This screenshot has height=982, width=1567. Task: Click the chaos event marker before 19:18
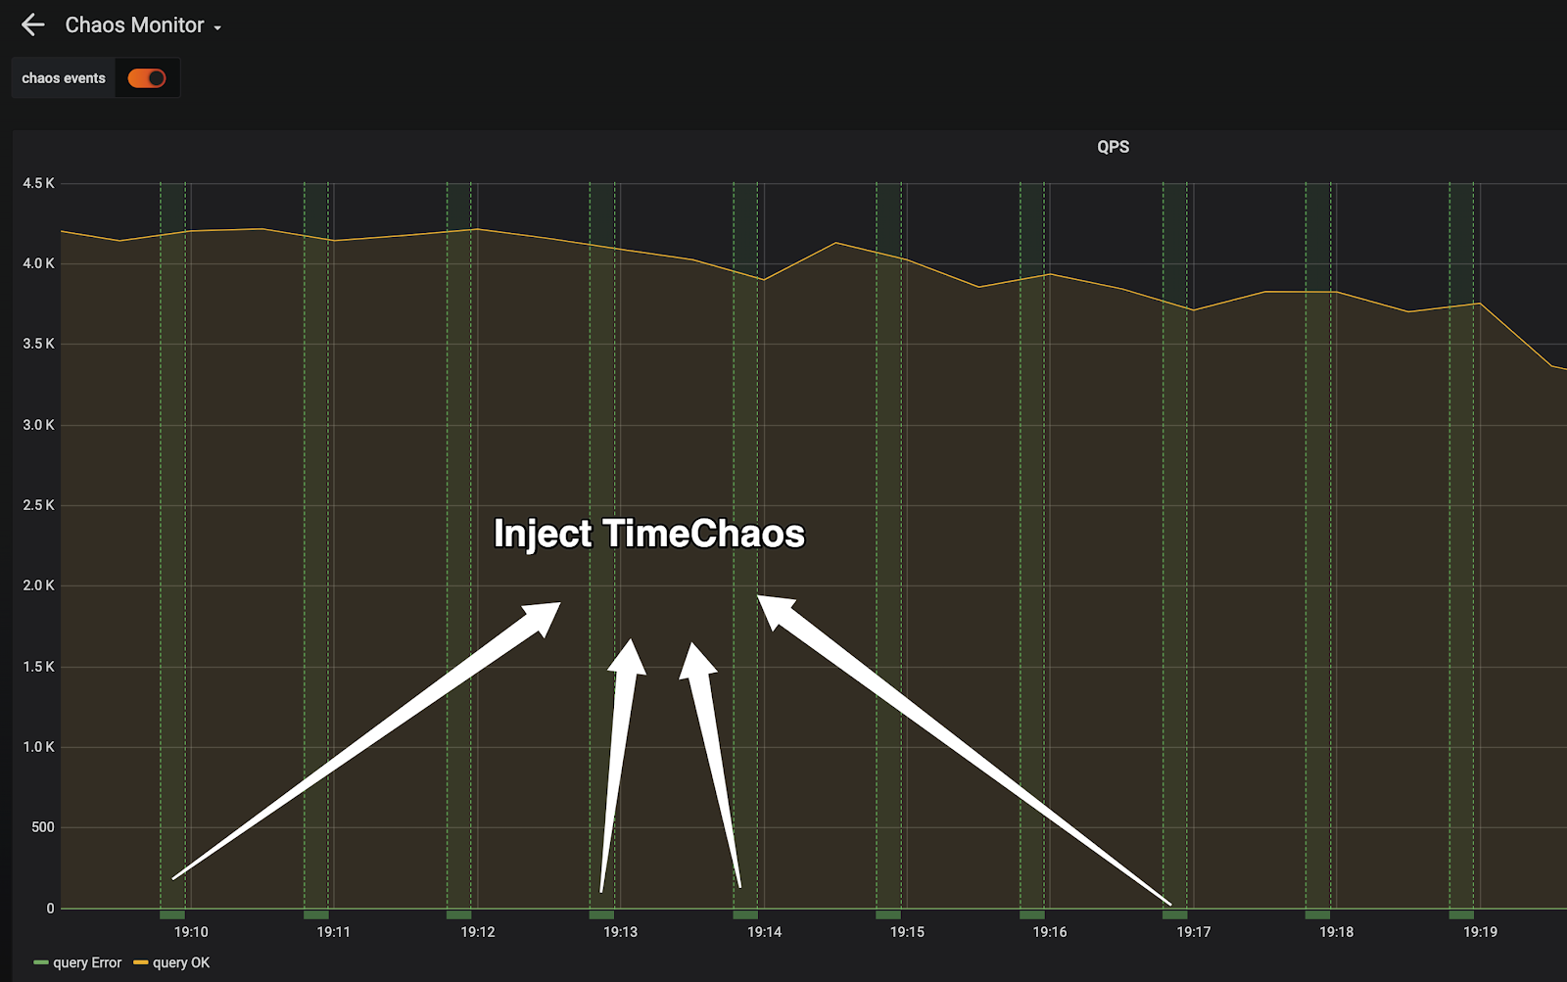tap(1318, 914)
